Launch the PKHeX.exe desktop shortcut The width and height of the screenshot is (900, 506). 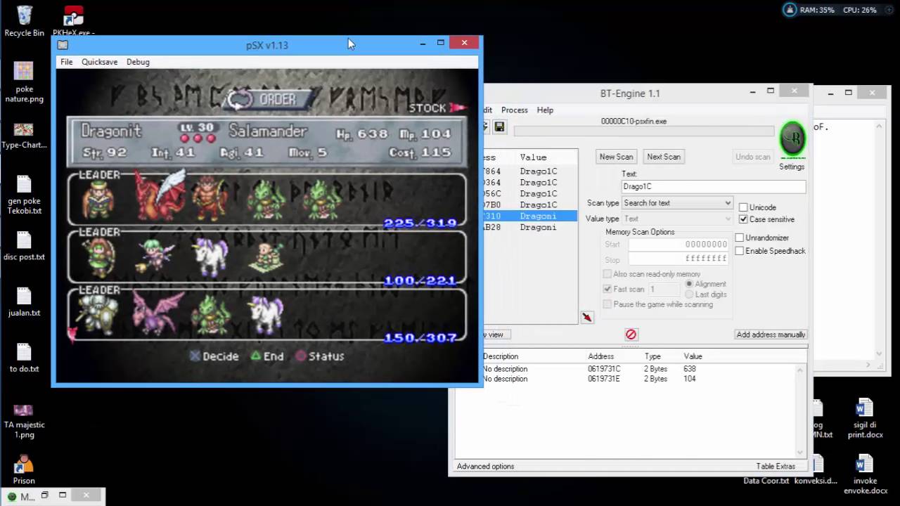(x=74, y=21)
